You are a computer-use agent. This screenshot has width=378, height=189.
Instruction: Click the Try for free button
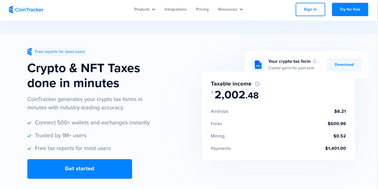click(x=350, y=9)
